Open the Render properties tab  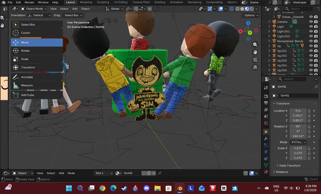266,96
